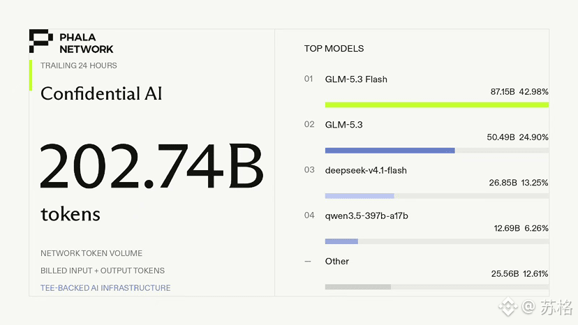Viewport: 578px width, 325px height.
Task: Click the Top Models heading
Action: (334, 49)
